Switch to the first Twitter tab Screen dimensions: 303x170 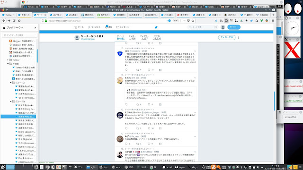tap(8, 15)
